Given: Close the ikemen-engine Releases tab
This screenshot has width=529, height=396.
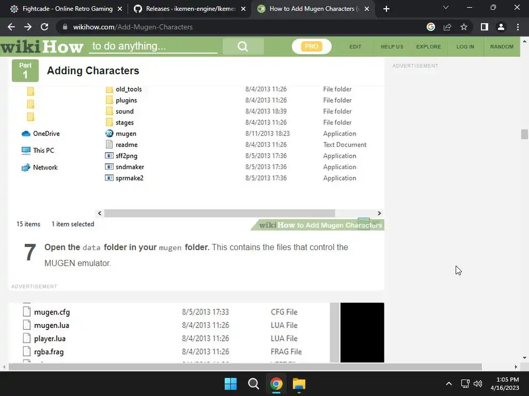Looking at the screenshot, I should (x=243, y=9).
